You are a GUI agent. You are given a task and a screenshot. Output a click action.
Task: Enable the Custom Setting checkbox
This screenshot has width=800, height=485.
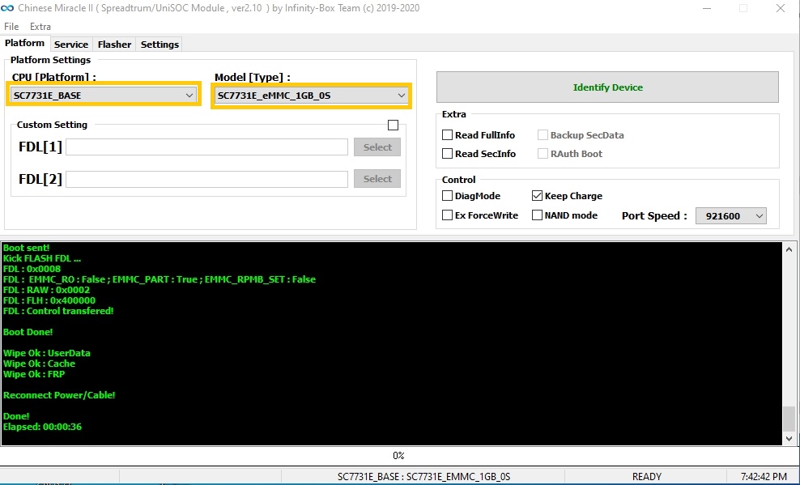[x=393, y=125]
